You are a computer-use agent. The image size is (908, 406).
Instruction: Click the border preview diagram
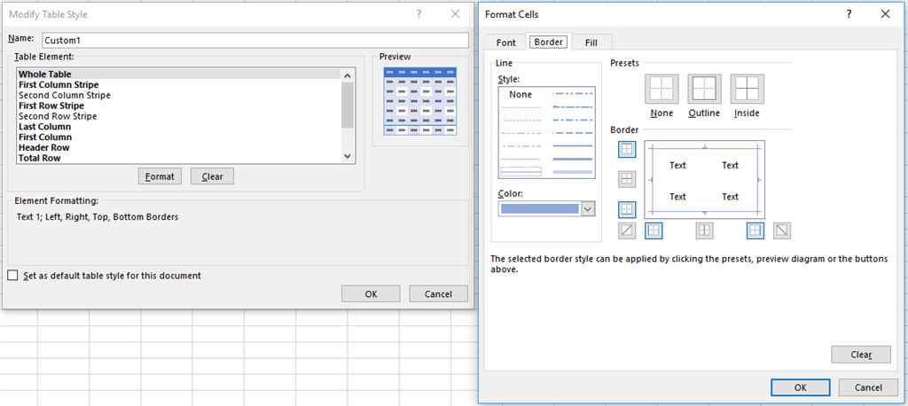[704, 180]
